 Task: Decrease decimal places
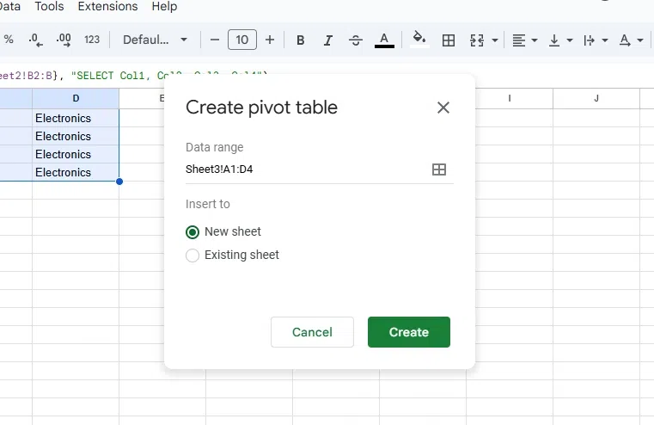pyautogui.click(x=35, y=40)
